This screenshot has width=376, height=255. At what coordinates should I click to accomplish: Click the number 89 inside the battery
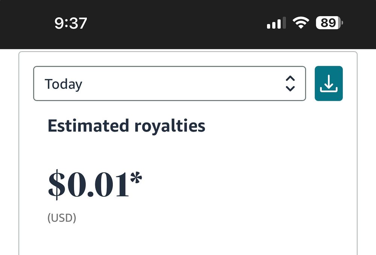click(x=328, y=23)
